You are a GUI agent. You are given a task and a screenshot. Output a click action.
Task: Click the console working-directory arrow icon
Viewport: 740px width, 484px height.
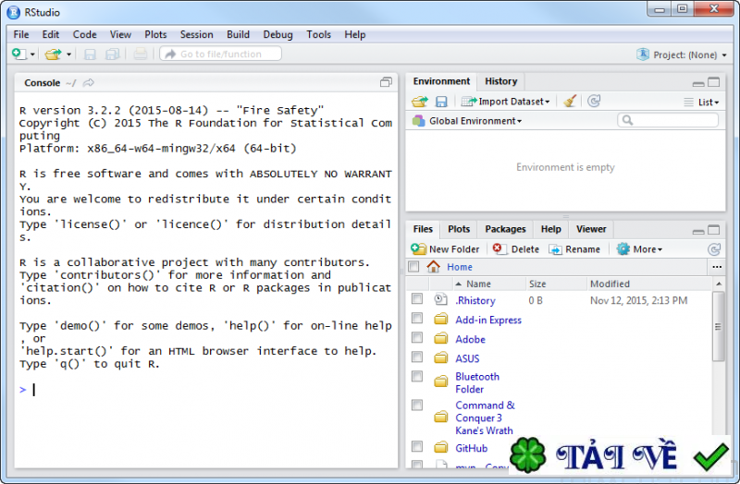click(x=88, y=83)
